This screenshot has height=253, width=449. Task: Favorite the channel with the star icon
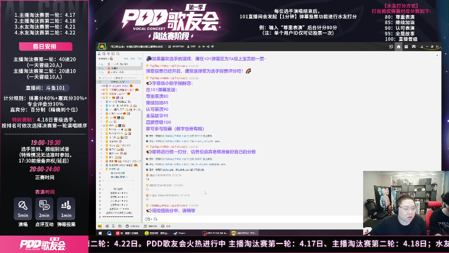199,47
